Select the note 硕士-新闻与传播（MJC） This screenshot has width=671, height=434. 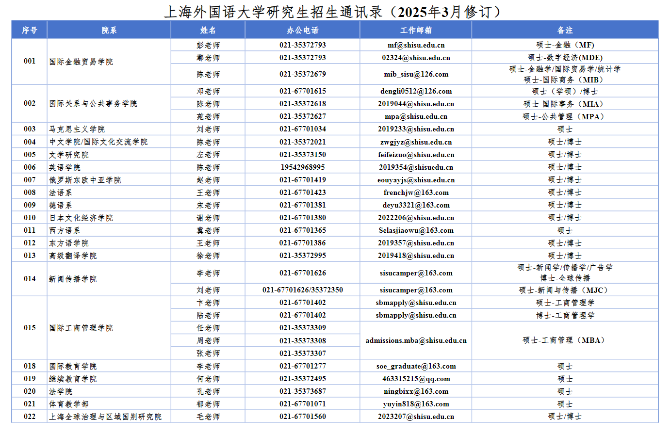(x=565, y=290)
